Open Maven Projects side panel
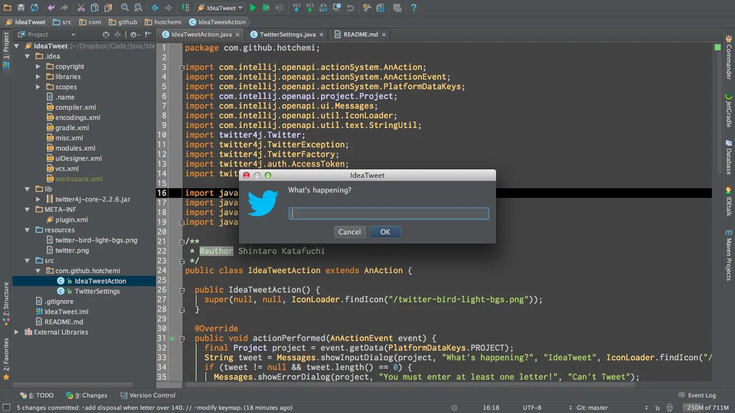 click(x=729, y=255)
